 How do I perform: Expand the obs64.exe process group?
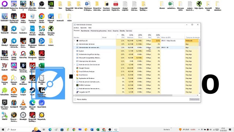[x=75, y=41]
